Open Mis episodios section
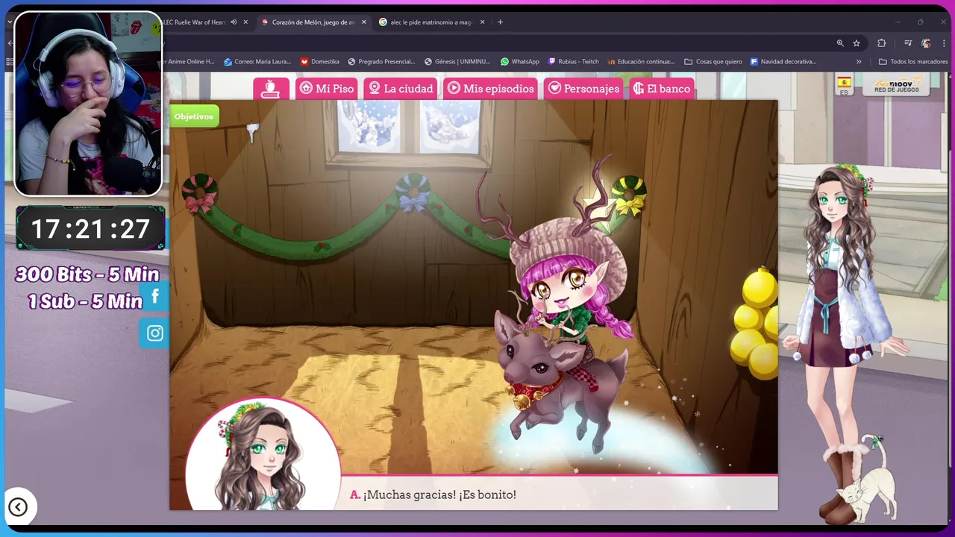This screenshot has height=537, width=955. tap(491, 88)
